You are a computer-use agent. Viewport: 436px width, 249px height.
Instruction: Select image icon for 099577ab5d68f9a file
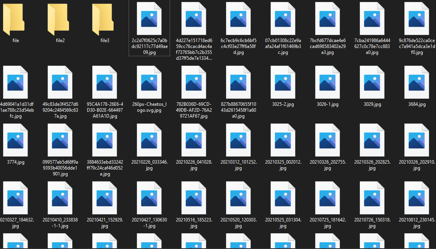pyautogui.click(x=60, y=140)
